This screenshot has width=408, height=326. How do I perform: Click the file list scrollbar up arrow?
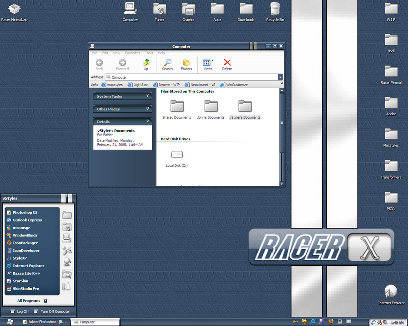282,91
